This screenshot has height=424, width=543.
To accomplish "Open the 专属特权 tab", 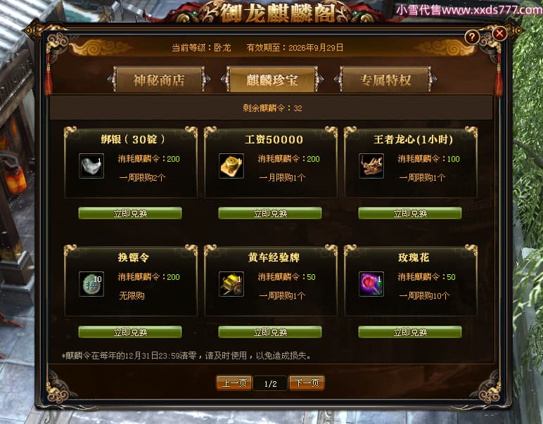I will click(385, 80).
